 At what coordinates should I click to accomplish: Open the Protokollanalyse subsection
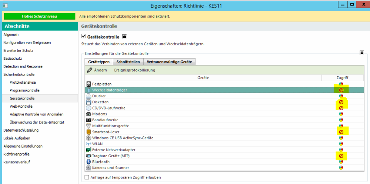(x=23, y=83)
